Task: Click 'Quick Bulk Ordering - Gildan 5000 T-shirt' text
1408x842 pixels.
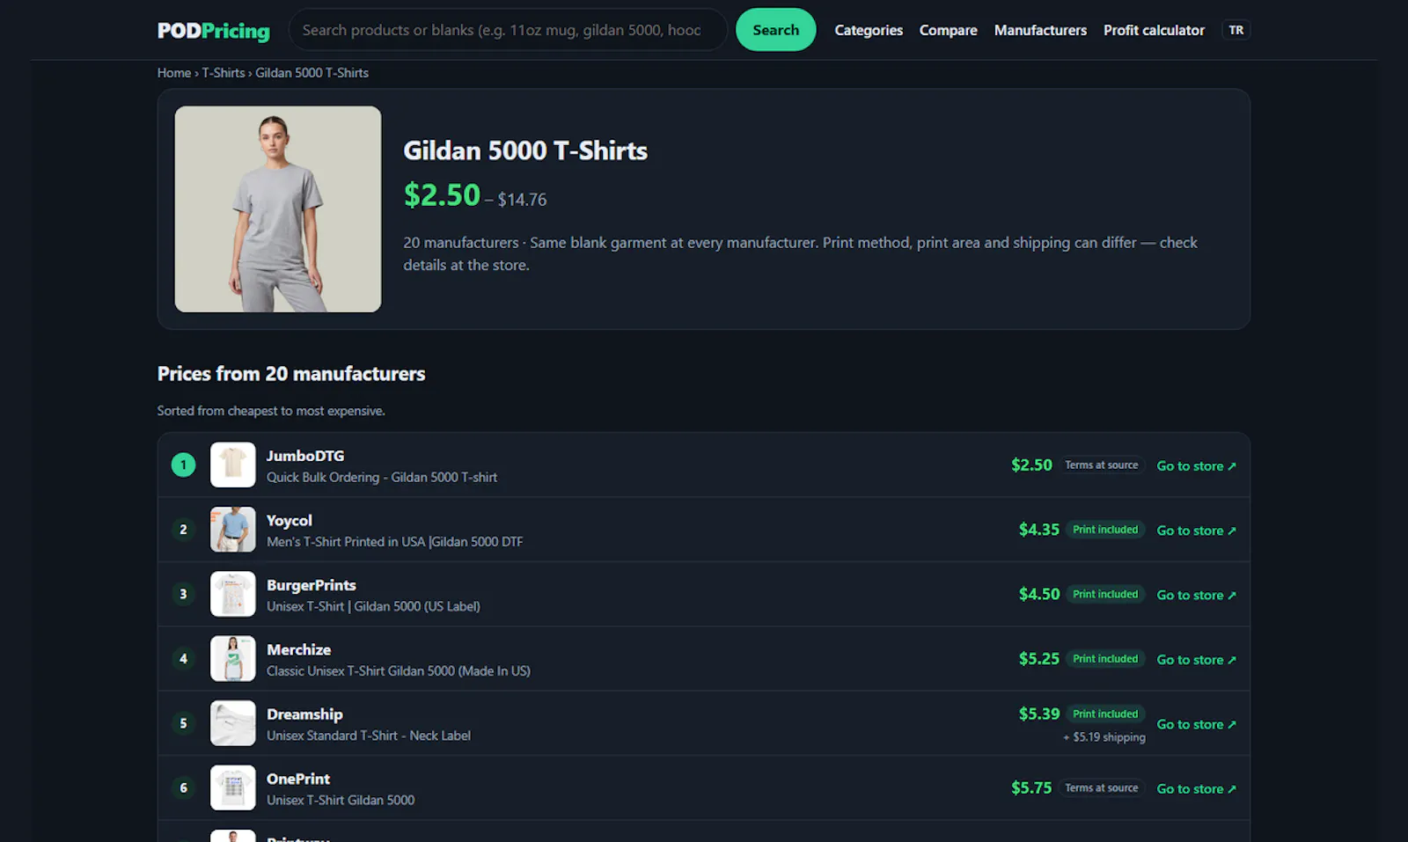Action: (382, 477)
